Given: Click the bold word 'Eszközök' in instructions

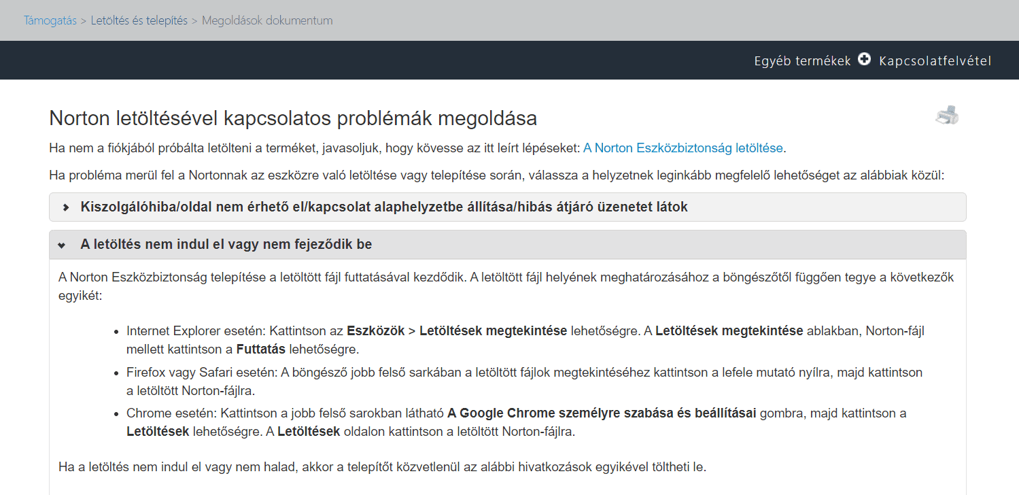Looking at the screenshot, I should pyautogui.click(x=375, y=331).
